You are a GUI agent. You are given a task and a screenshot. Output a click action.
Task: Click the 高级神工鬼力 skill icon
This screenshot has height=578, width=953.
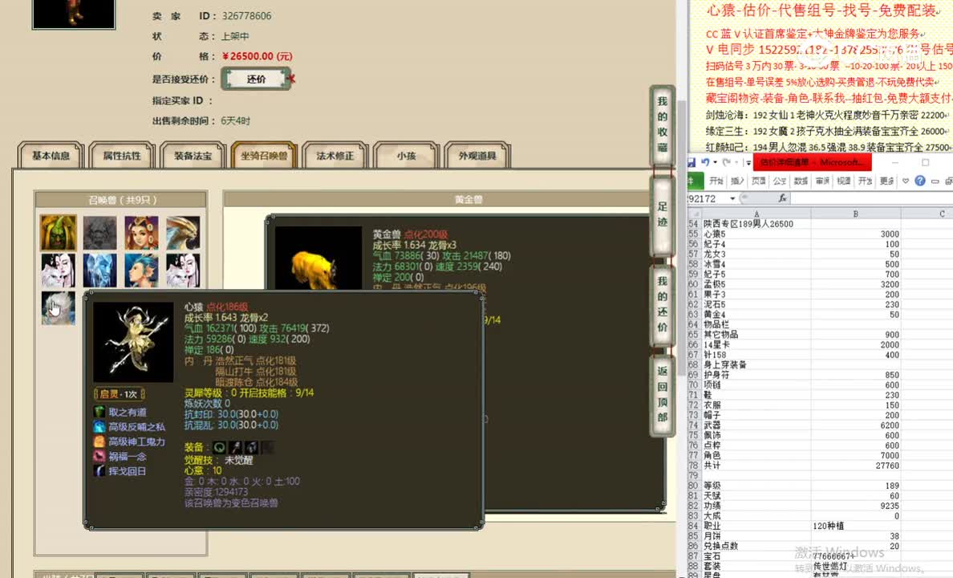pyautogui.click(x=99, y=441)
